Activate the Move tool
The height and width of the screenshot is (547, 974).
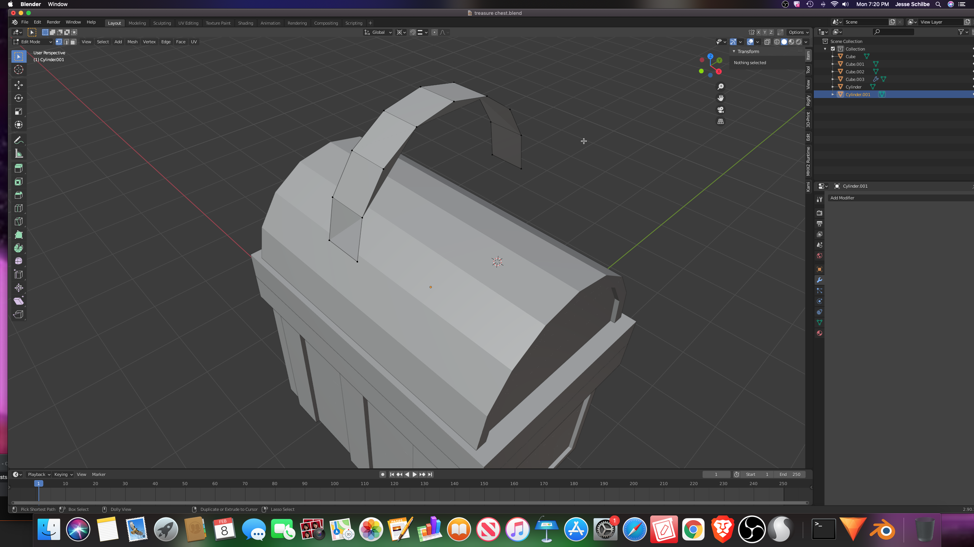tap(18, 85)
